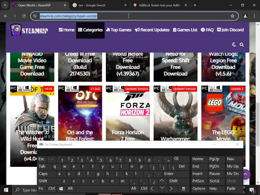Screen dimensions: 260x195
Task: Click Del key on On-Screen Keyboard
Action: coord(183,167)
